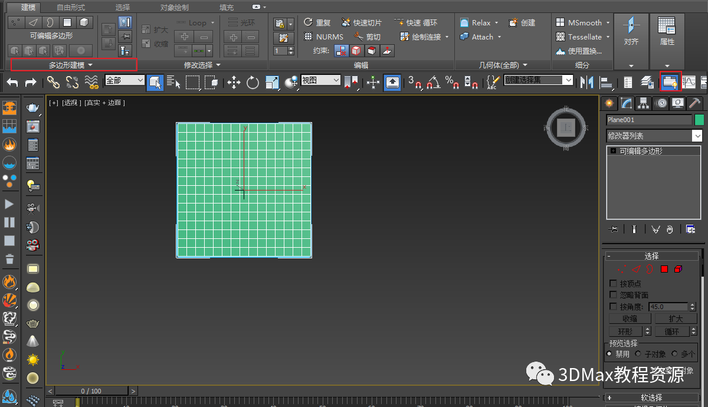This screenshot has height=407, width=708.
Task: Open the 全部 selection filter dropdown
Action: 124,80
